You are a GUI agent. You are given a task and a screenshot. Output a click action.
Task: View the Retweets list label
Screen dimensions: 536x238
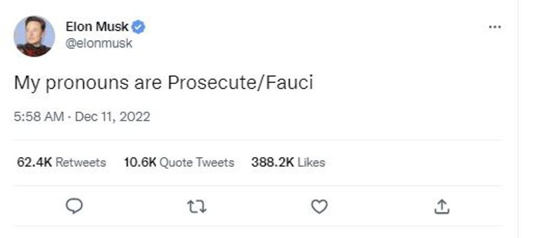coord(80,162)
